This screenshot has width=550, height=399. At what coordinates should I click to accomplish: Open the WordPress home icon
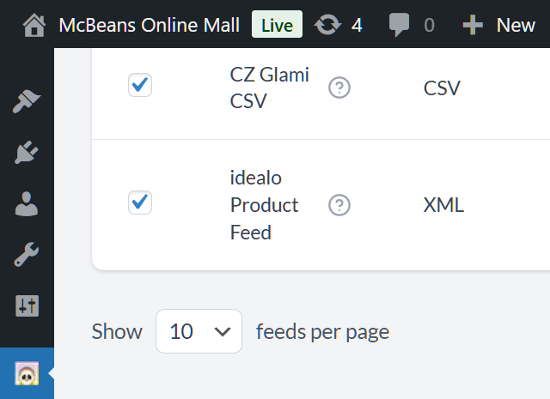point(34,25)
